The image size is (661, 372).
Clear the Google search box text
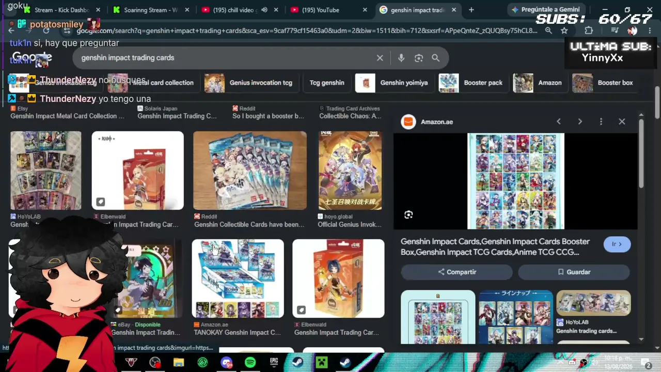coord(380,58)
